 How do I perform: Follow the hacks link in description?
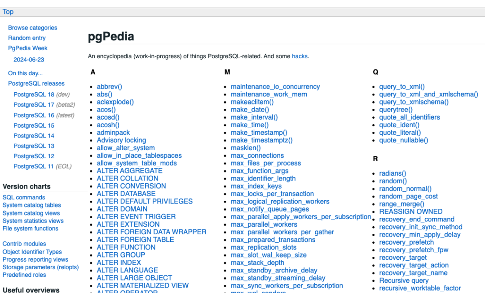pos(300,56)
